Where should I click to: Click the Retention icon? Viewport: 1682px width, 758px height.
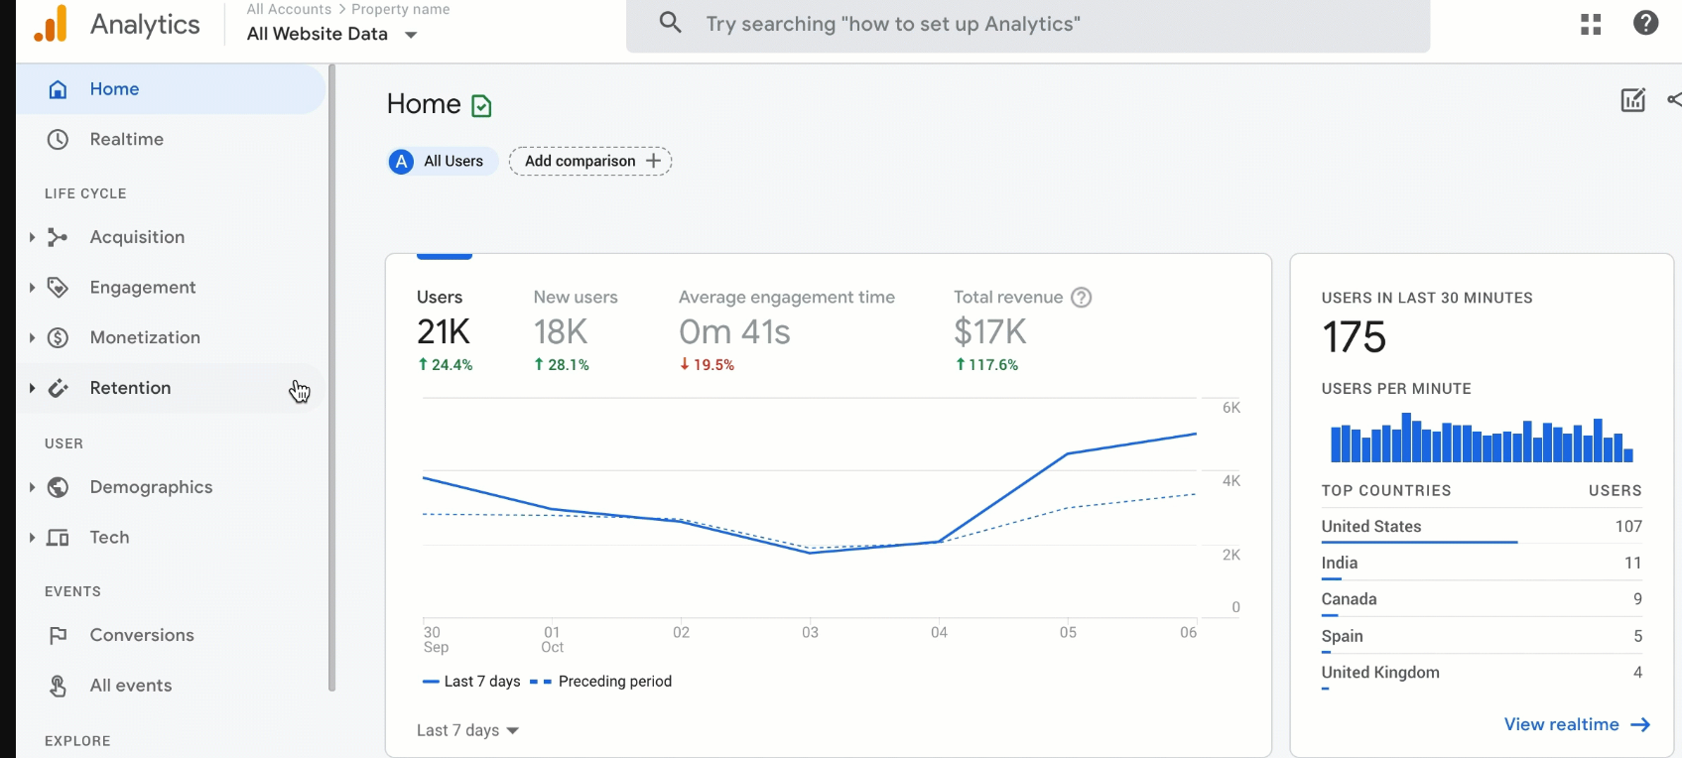(x=59, y=388)
